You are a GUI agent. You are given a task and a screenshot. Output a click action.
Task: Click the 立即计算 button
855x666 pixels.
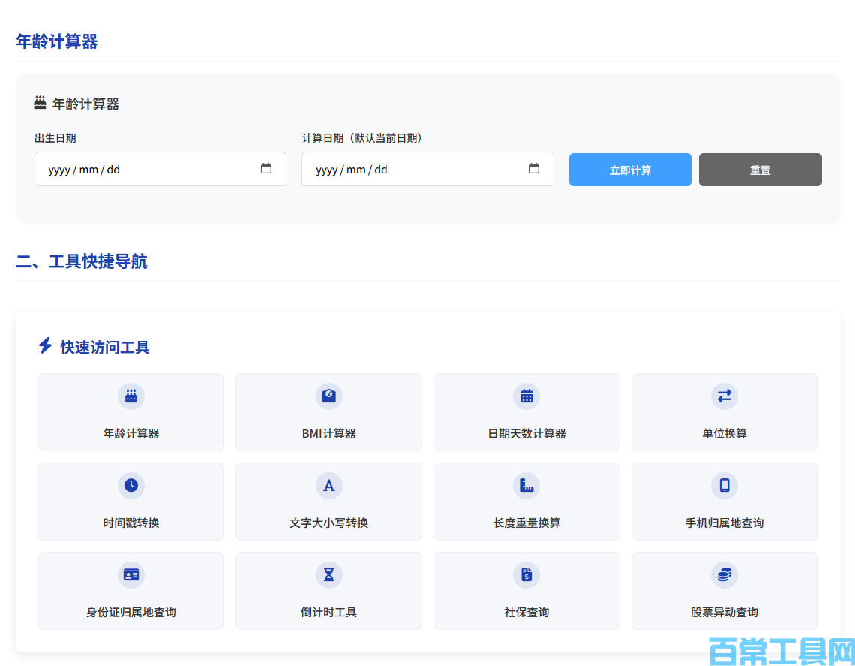click(x=630, y=170)
